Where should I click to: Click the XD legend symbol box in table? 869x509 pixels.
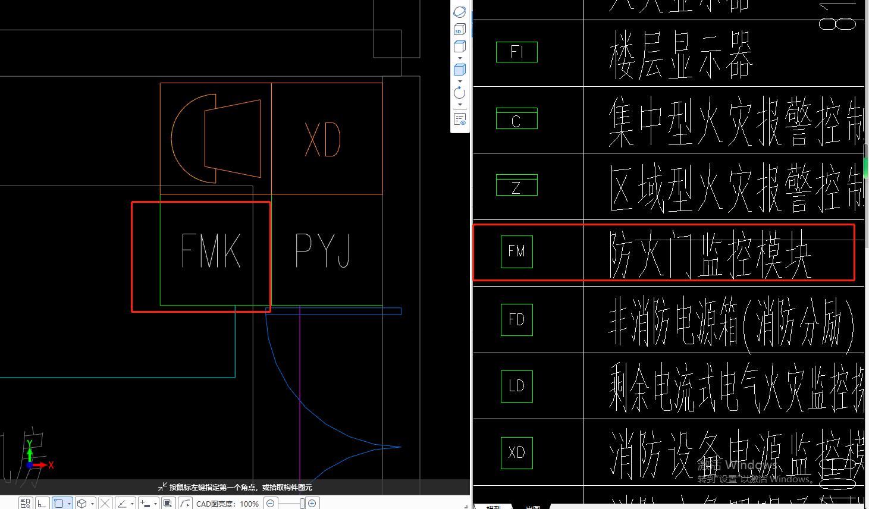click(x=517, y=453)
